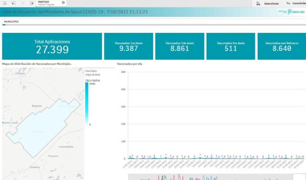Step back in selections history
This screenshot has height=180, width=306.
[13, 3]
